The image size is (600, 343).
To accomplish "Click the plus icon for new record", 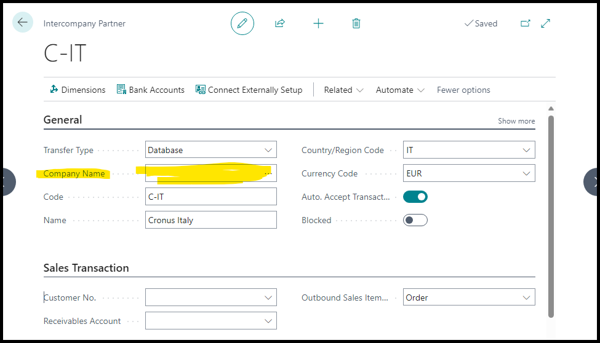I will click(x=318, y=23).
